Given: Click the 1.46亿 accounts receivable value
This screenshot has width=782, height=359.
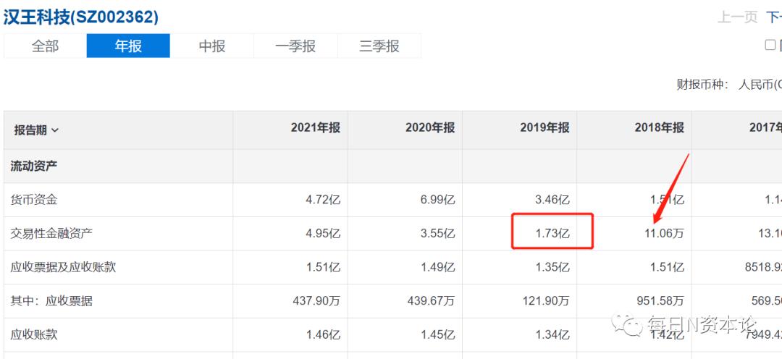Looking at the screenshot, I should [x=324, y=334].
